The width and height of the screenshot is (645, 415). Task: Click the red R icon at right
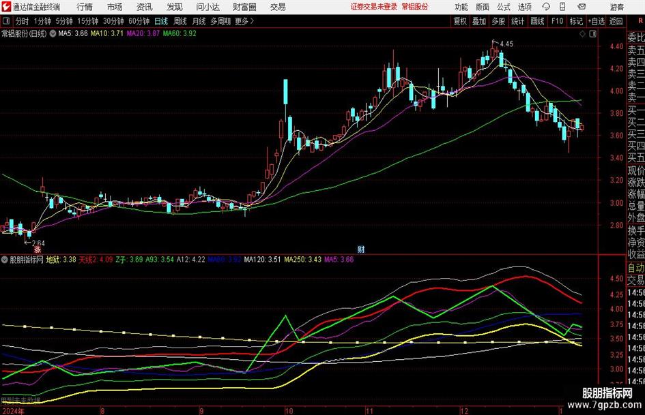(640, 21)
